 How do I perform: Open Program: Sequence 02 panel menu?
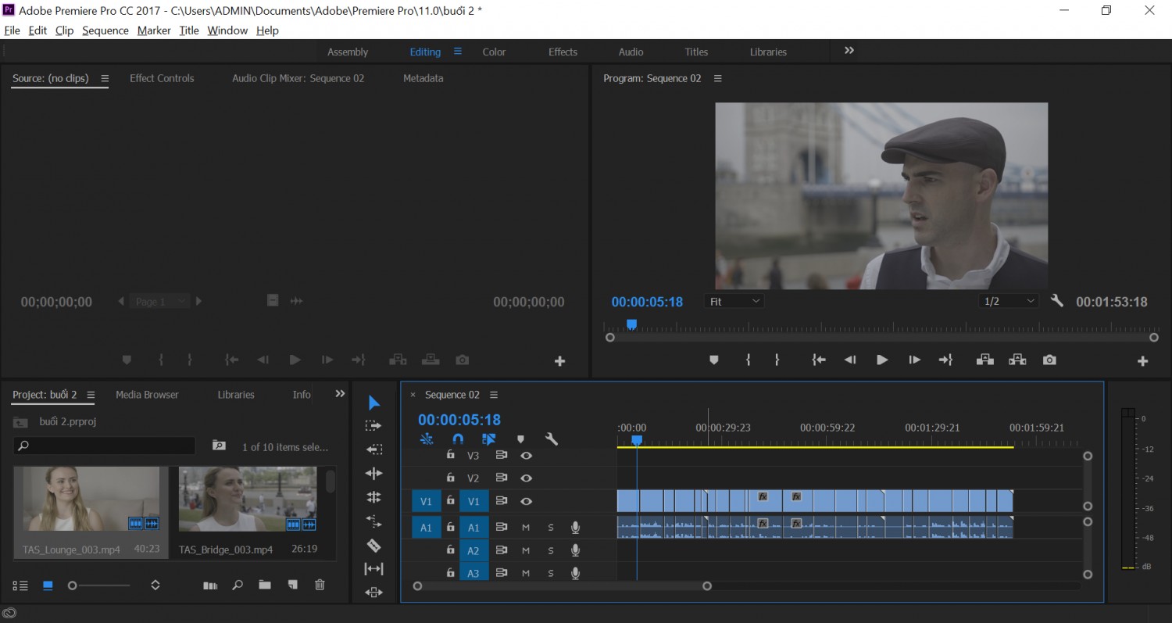pyautogui.click(x=717, y=78)
